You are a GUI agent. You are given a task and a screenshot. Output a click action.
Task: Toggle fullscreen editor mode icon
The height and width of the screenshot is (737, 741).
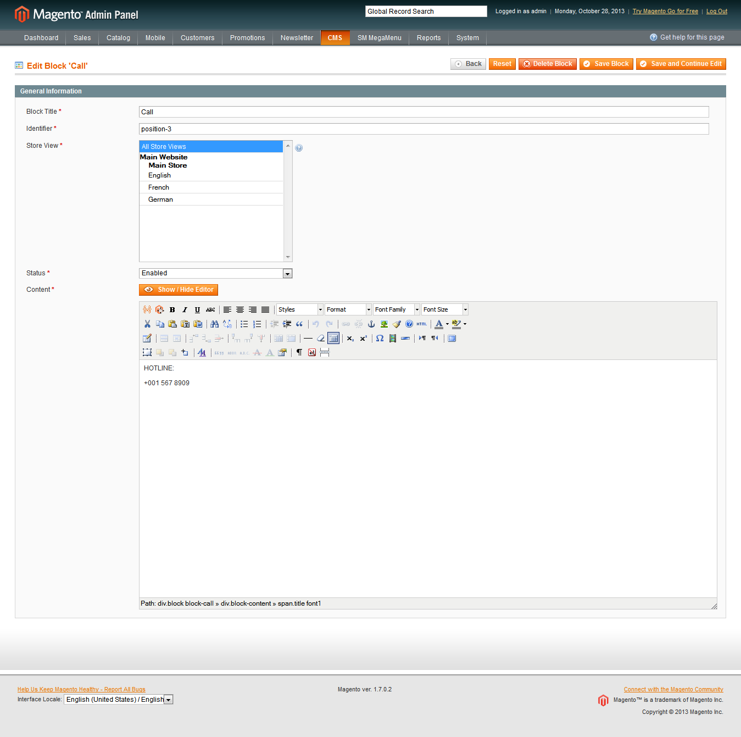tap(452, 338)
